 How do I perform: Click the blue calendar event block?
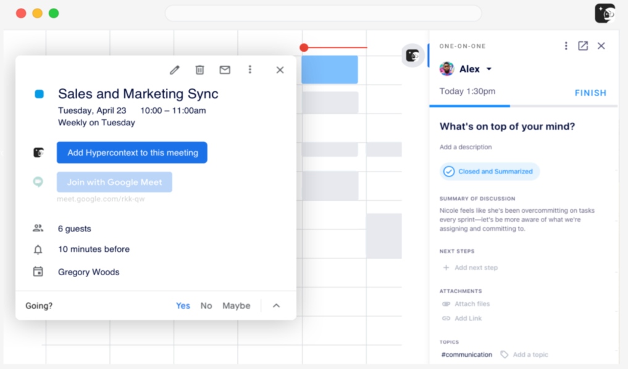[x=330, y=70]
